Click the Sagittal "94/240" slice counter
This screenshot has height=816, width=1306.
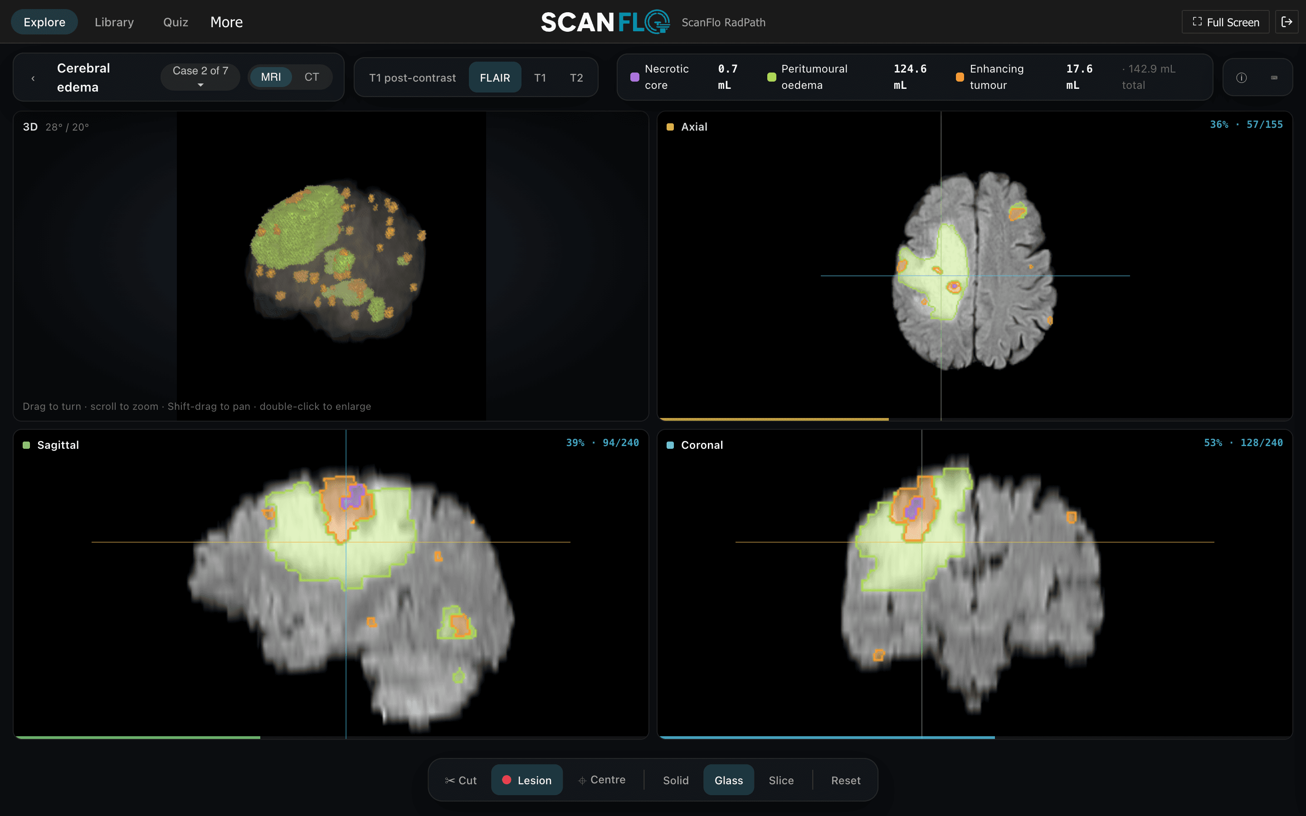(x=621, y=443)
